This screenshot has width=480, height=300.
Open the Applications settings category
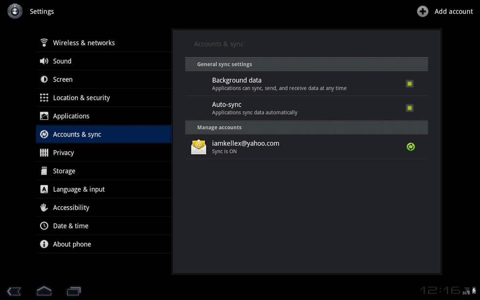[x=71, y=116]
